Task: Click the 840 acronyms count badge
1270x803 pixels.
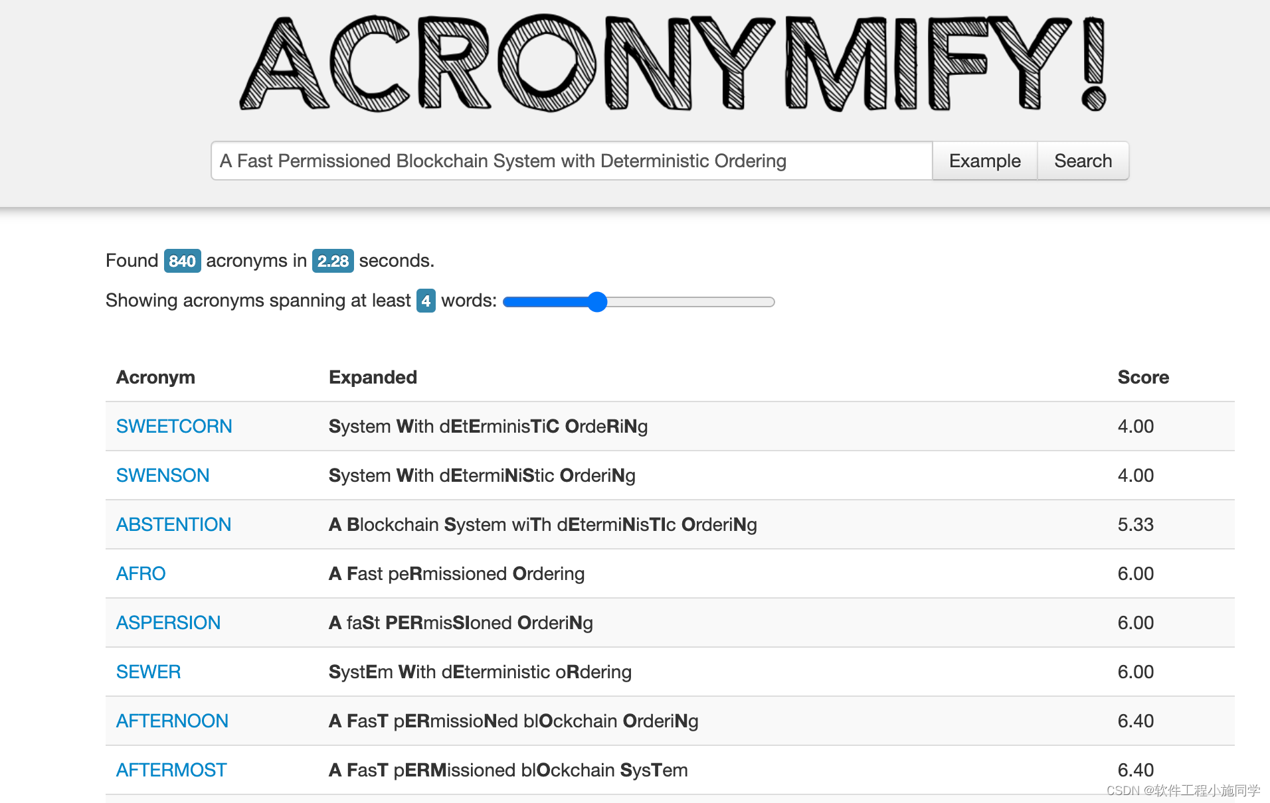Action: pyautogui.click(x=182, y=261)
